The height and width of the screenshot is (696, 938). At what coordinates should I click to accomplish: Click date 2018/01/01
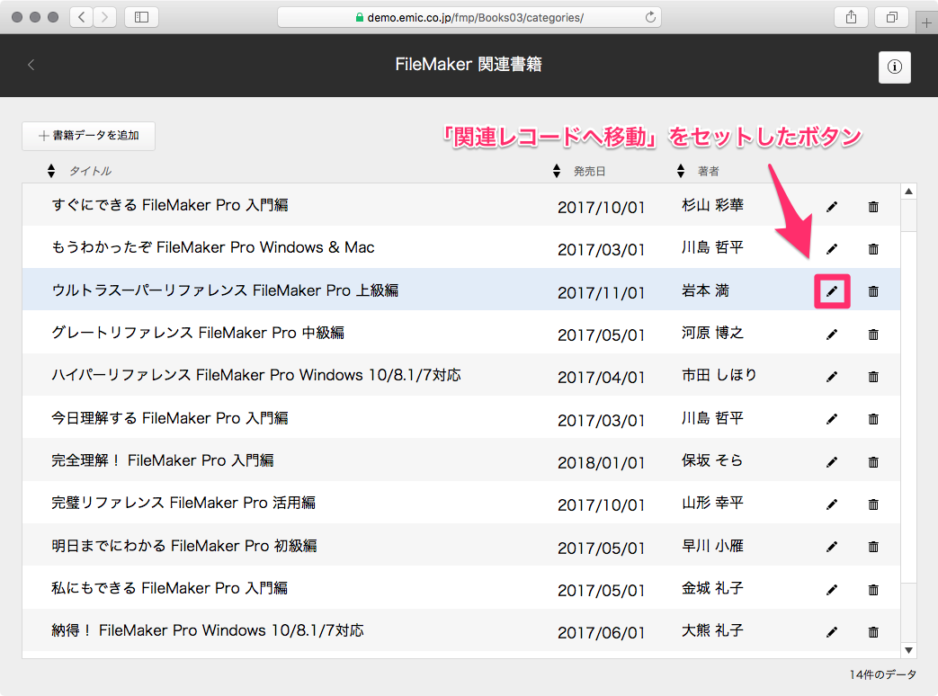602,463
